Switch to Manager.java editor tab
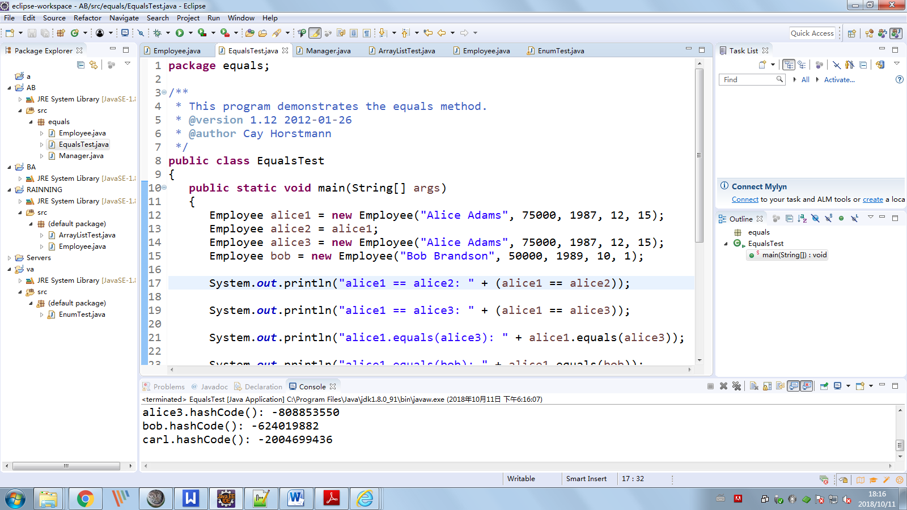 click(328, 50)
